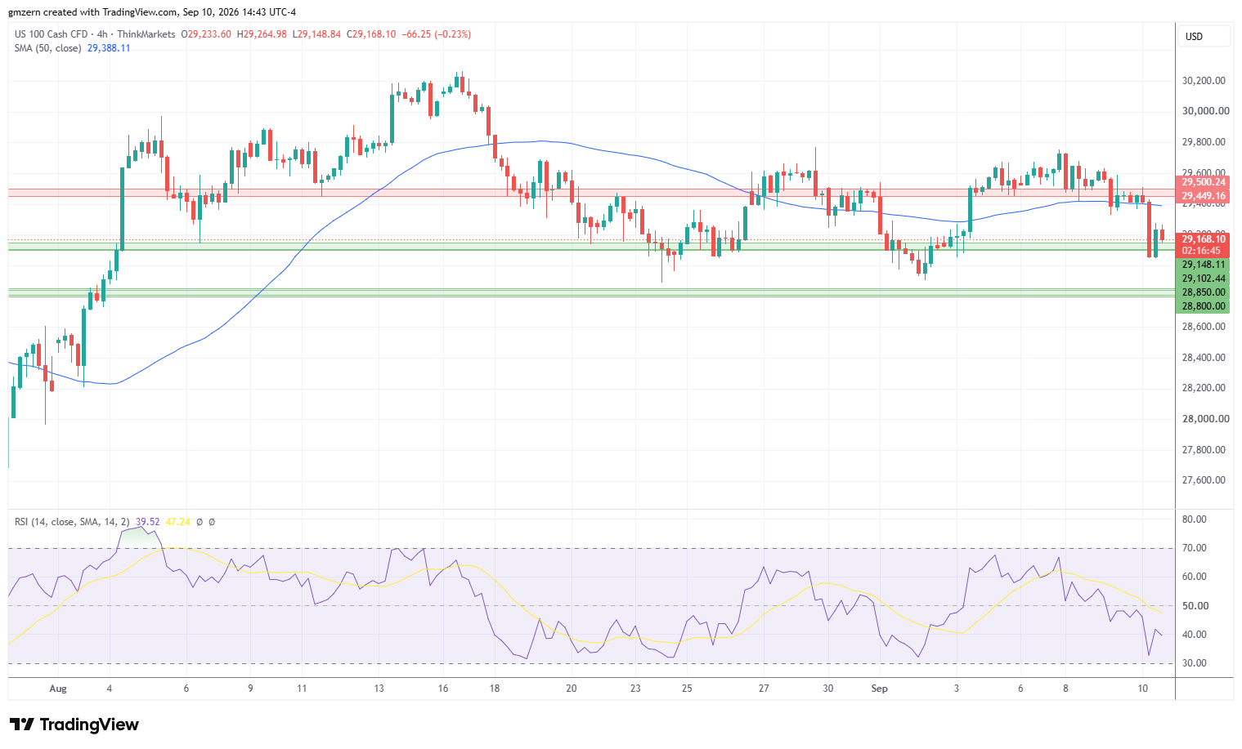1242x749 pixels.
Task: Click the green 28,800.00 price tag
Action: click(1204, 306)
